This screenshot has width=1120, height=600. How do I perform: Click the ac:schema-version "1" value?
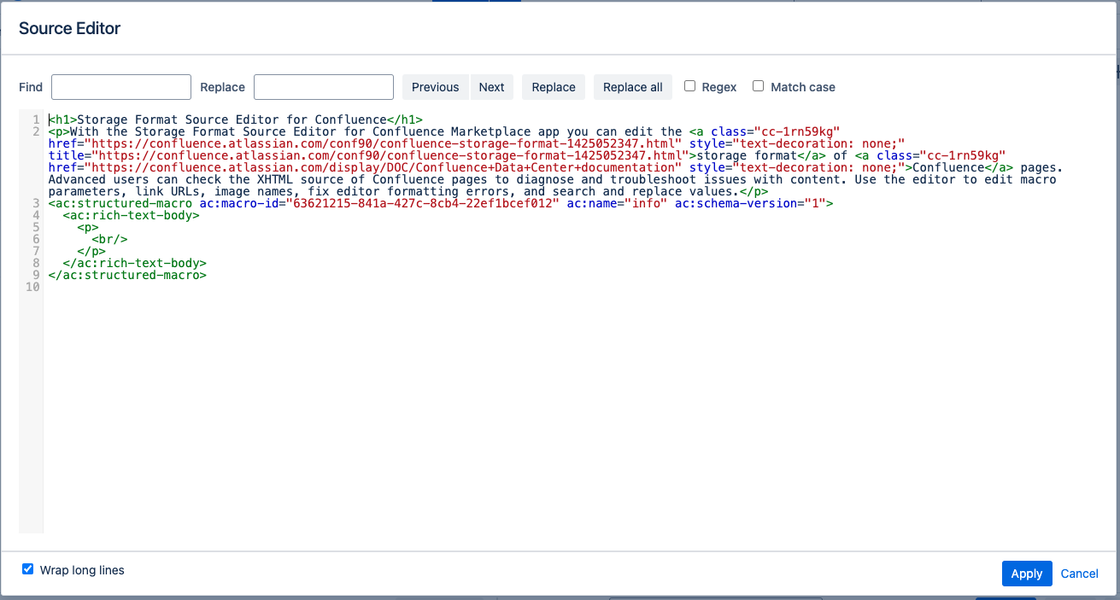pos(814,203)
